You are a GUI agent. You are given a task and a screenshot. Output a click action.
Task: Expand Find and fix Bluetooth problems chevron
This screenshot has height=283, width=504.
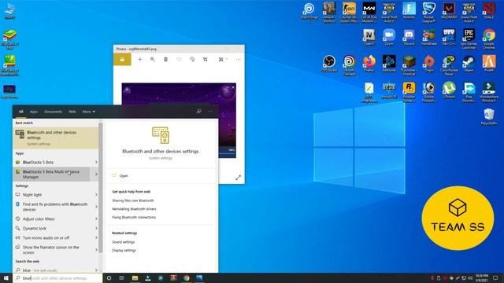tap(96, 207)
